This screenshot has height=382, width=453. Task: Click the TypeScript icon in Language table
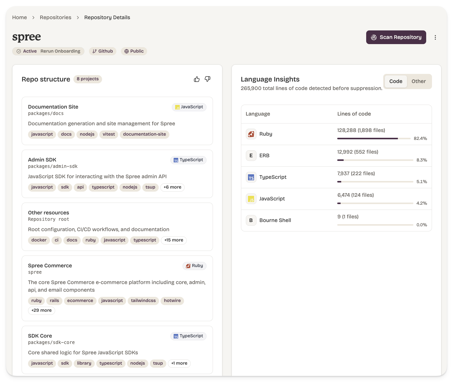[251, 177]
